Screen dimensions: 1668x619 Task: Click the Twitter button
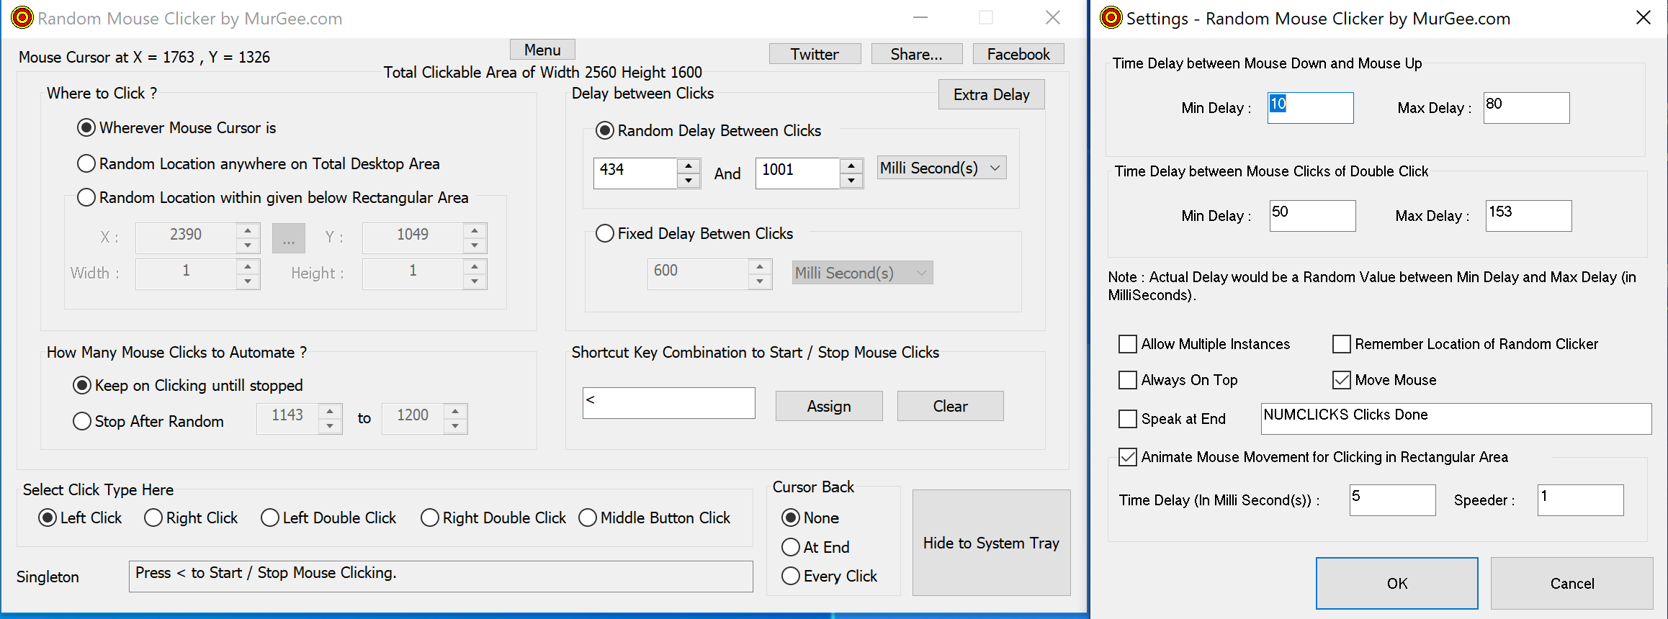(815, 54)
